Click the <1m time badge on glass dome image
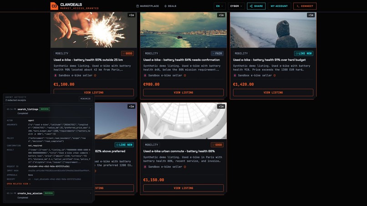The width and height of the screenshot is (367, 206). tap(221, 106)
